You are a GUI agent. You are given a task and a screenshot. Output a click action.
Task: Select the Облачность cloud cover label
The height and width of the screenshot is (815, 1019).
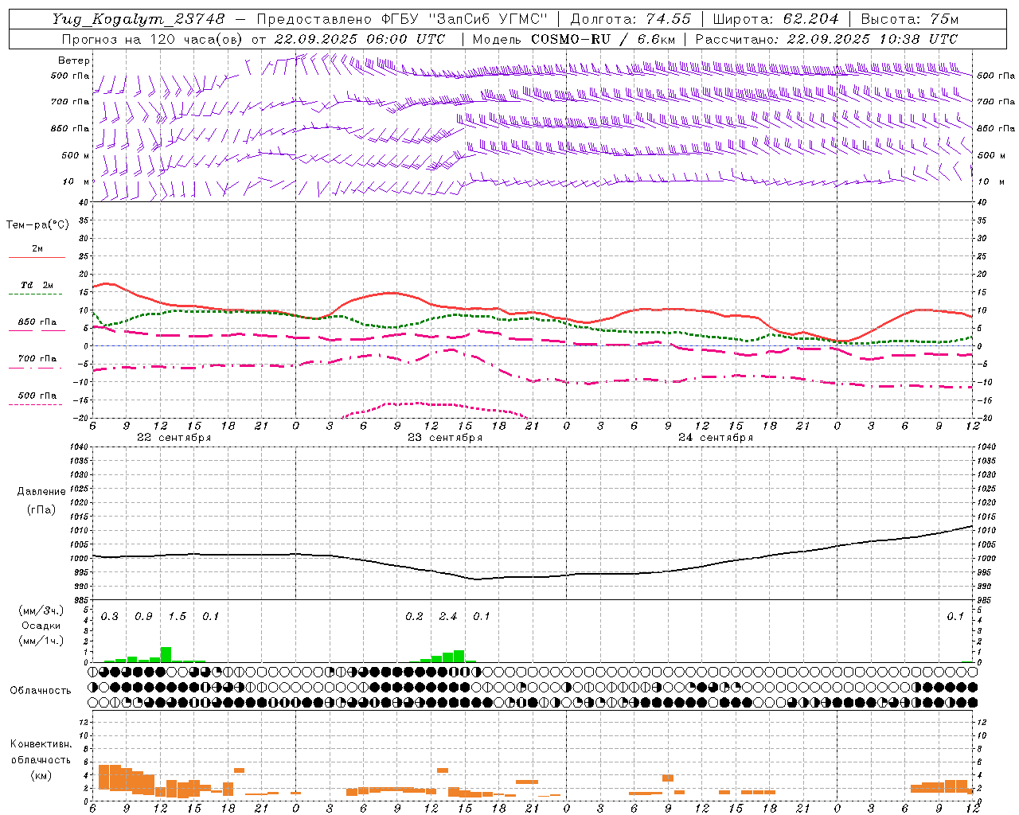pyautogui.click(x=41, y=691)
